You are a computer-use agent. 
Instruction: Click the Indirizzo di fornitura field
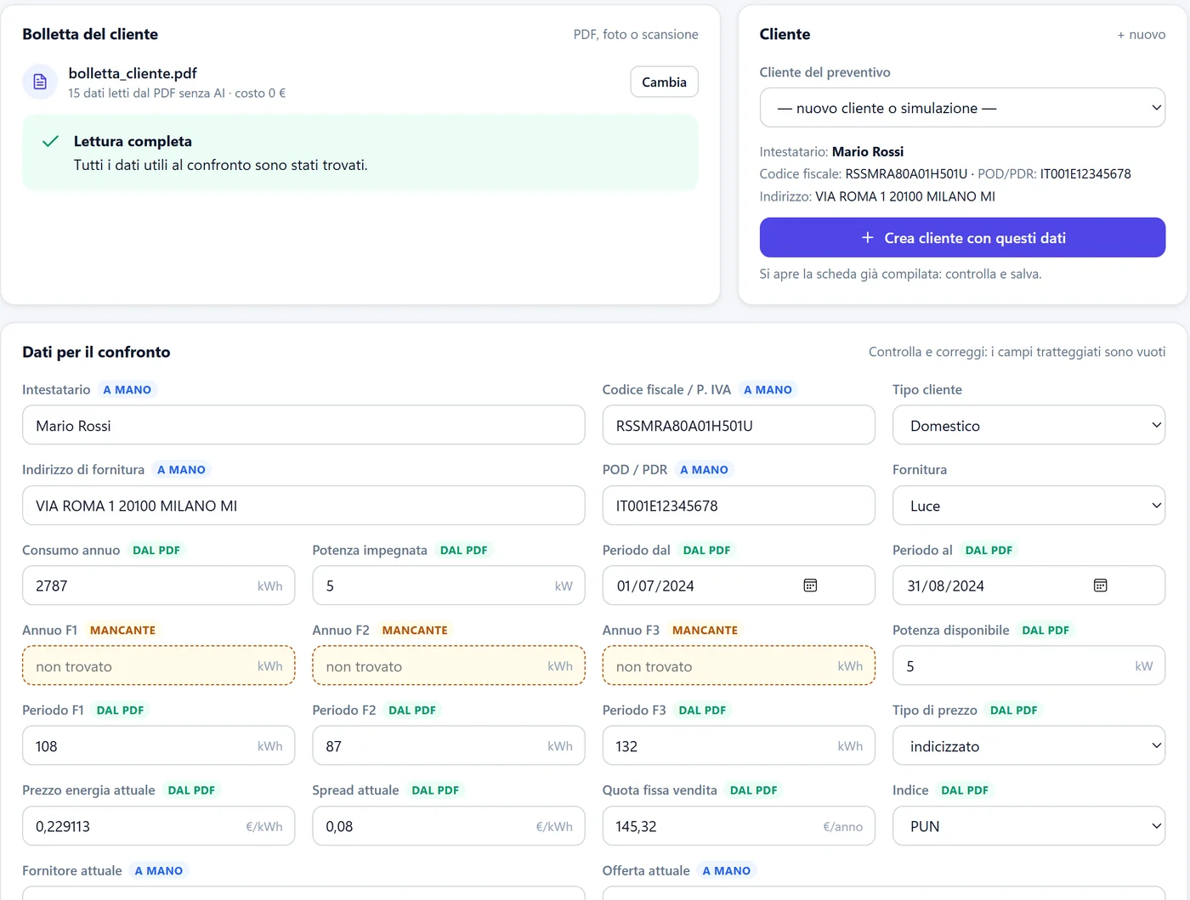(x=303, y=506)
